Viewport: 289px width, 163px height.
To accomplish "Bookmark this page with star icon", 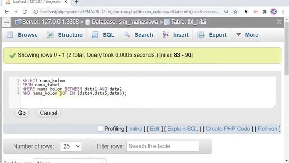I will click(x=235, y=12).
